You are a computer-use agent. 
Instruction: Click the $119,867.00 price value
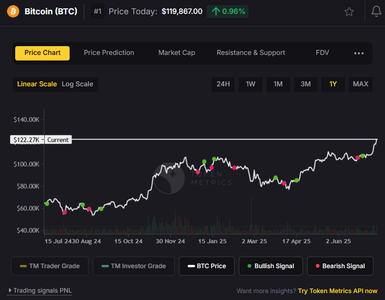point(182,11)
